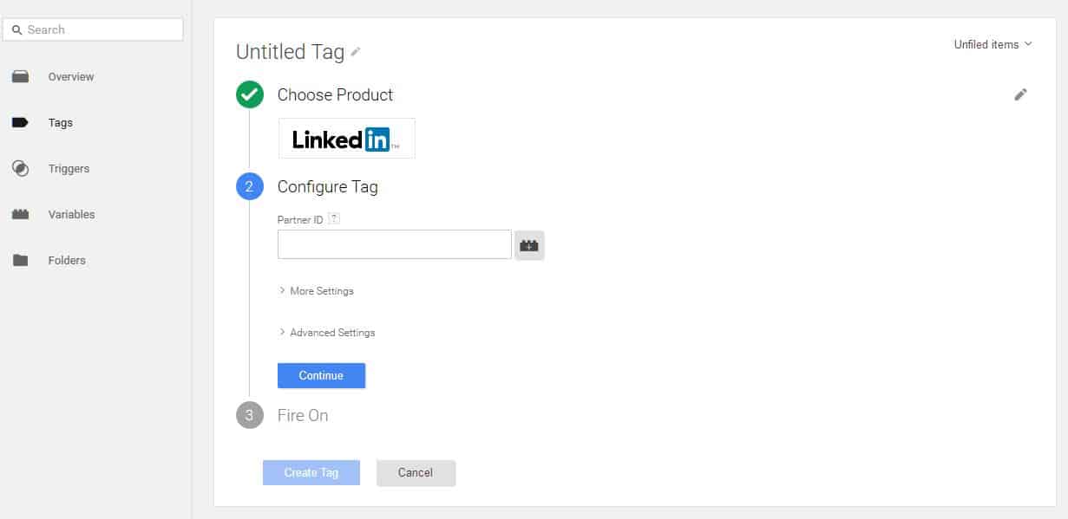Go to Overview menu item
The image size is (1068, 519).
[x=71, y=77]
